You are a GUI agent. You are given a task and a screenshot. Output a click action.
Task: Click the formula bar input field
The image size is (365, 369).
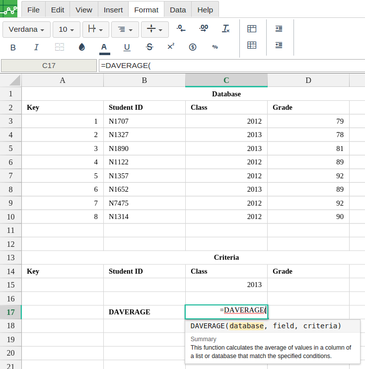(x=231, y=66)
